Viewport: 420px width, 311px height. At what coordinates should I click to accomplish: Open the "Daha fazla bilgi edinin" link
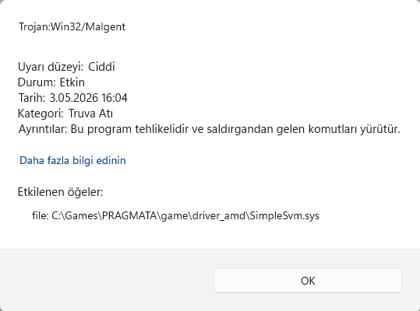pos(72,161)
